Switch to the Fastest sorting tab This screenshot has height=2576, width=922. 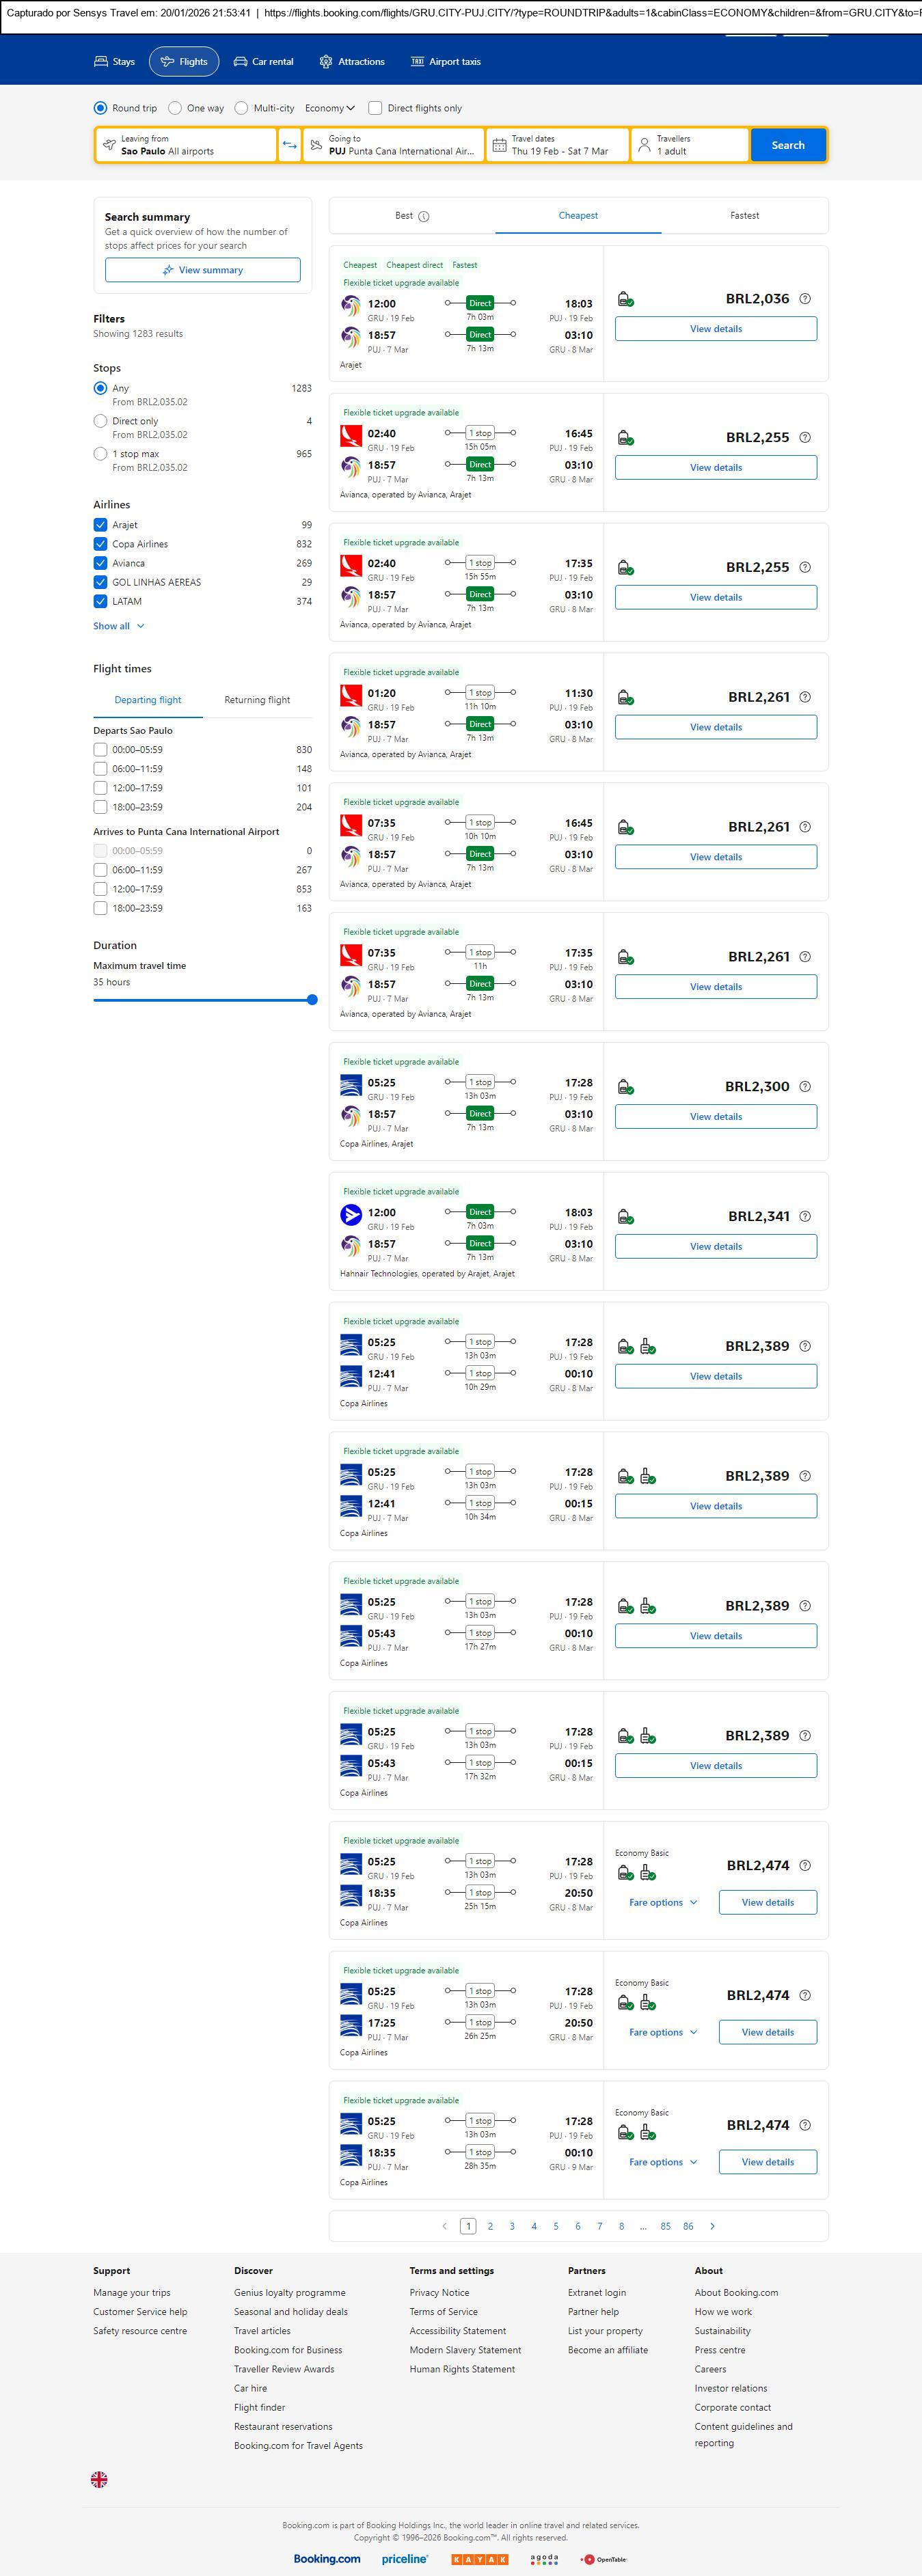pyautogui.click(x=744, y=216)
